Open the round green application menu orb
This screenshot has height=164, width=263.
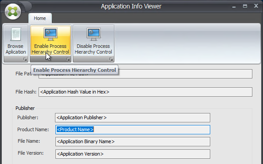13,12
